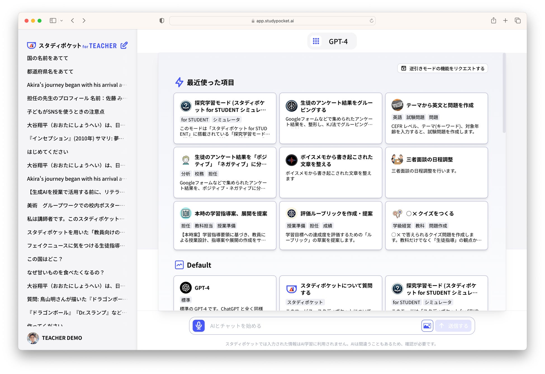The height and width of the screenshot is (374, 545).
Task: Click the privacy shield icon near address bar
Action: pyautogui.click(x=162, y=21)
